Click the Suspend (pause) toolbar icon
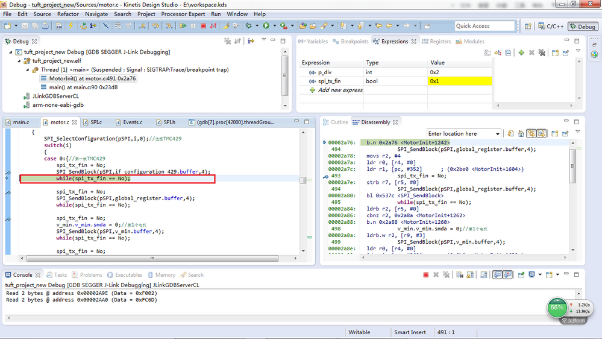 (x=193, y=26)
